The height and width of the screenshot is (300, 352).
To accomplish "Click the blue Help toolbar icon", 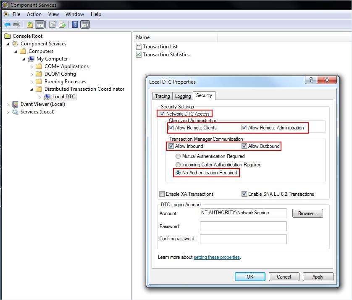I will tap(75, 24).
